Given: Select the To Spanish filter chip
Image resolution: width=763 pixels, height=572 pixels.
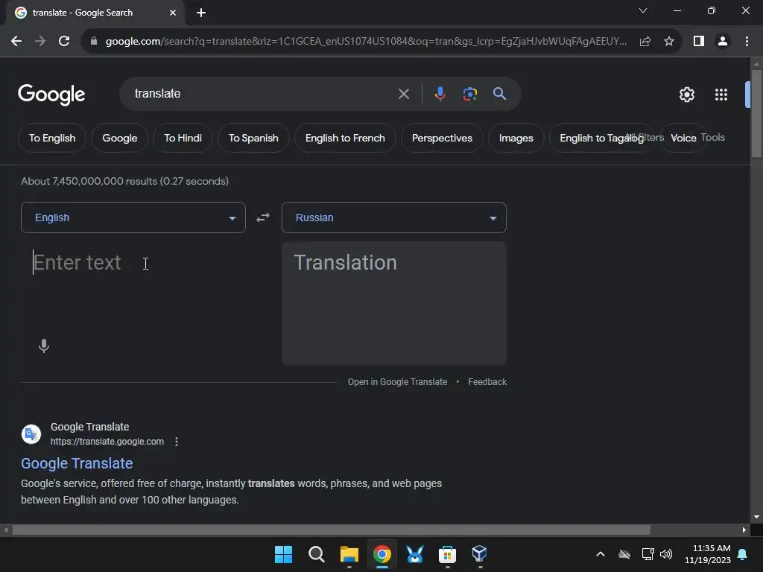Looking at the screenshot, I should [x=253, y=138].
